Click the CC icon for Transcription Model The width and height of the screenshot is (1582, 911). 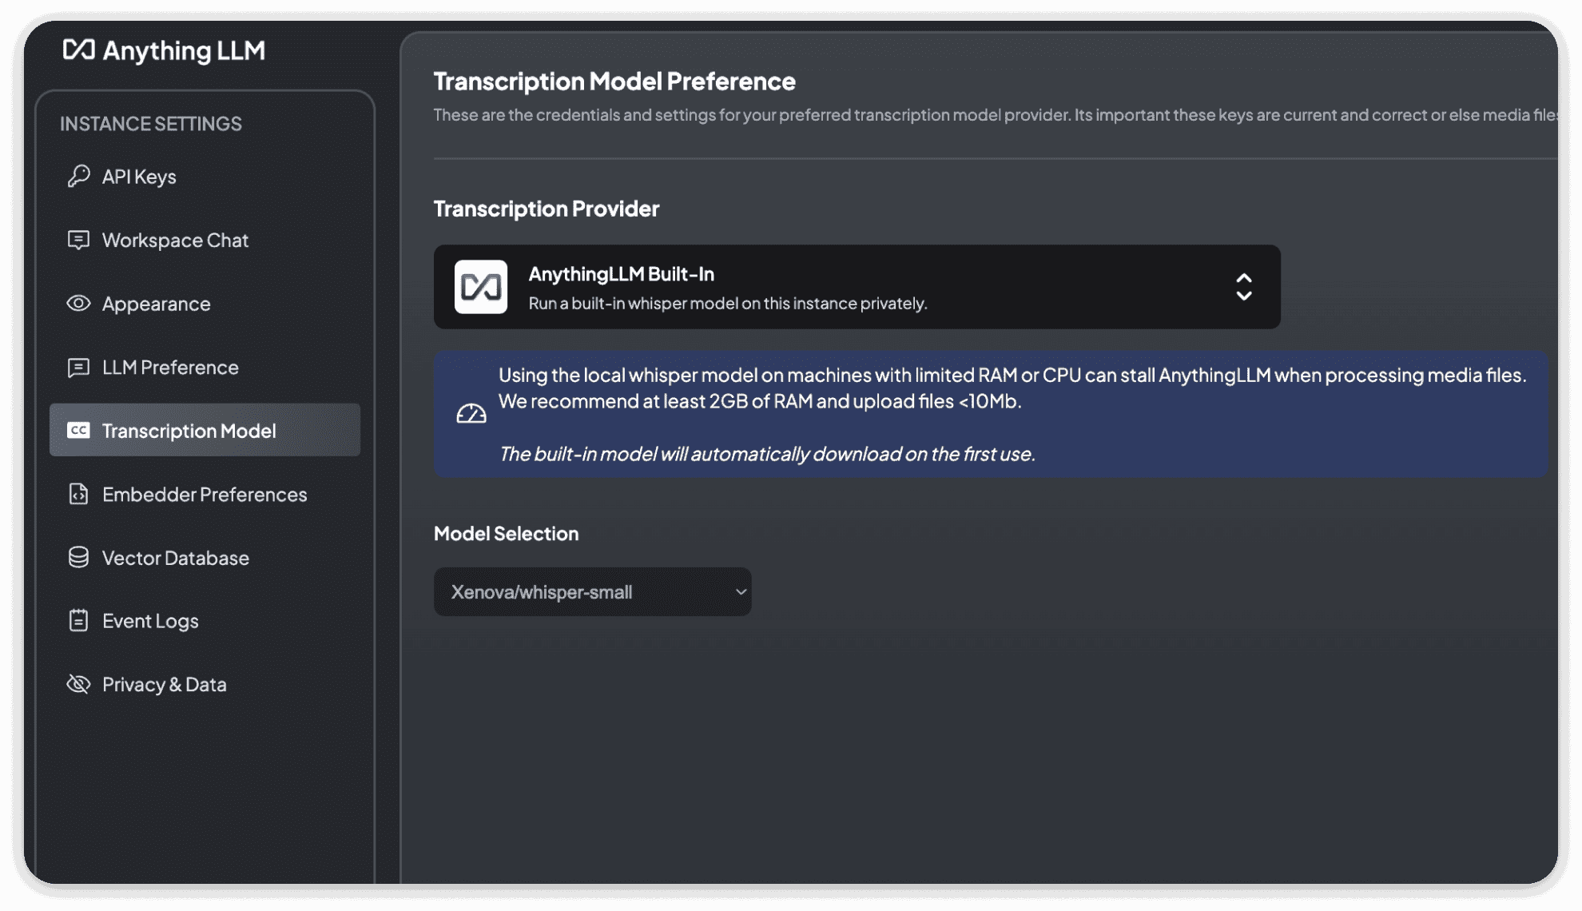(x=78, y=430)
